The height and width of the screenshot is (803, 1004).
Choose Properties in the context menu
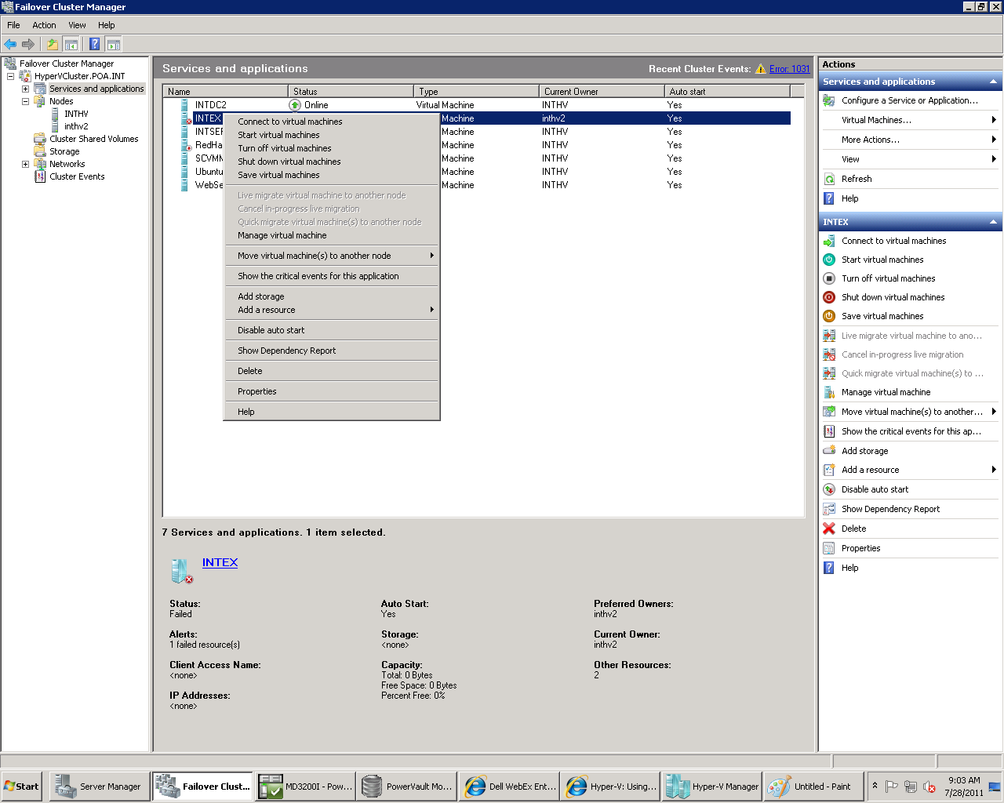(332, 391)
